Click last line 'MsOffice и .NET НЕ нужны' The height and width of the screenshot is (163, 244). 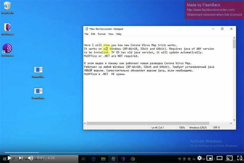(105, 74)
